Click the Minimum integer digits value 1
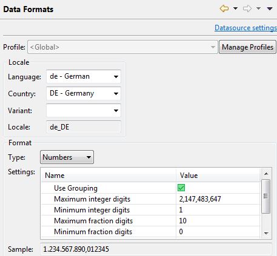 pos(181,210)
